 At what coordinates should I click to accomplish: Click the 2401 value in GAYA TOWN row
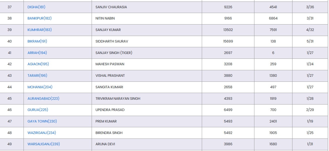tap(273, 121)
